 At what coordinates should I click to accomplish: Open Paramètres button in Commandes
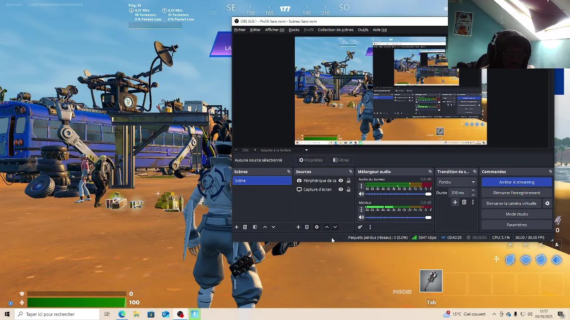coord(517,225)
